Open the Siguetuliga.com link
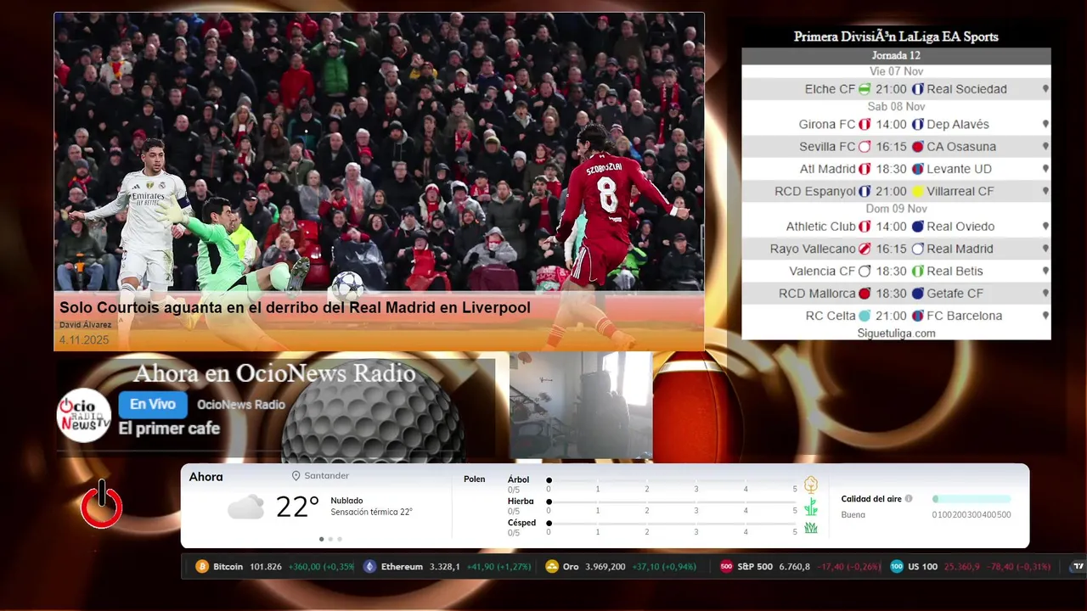The image size is (1087, 611). (896, 334)
